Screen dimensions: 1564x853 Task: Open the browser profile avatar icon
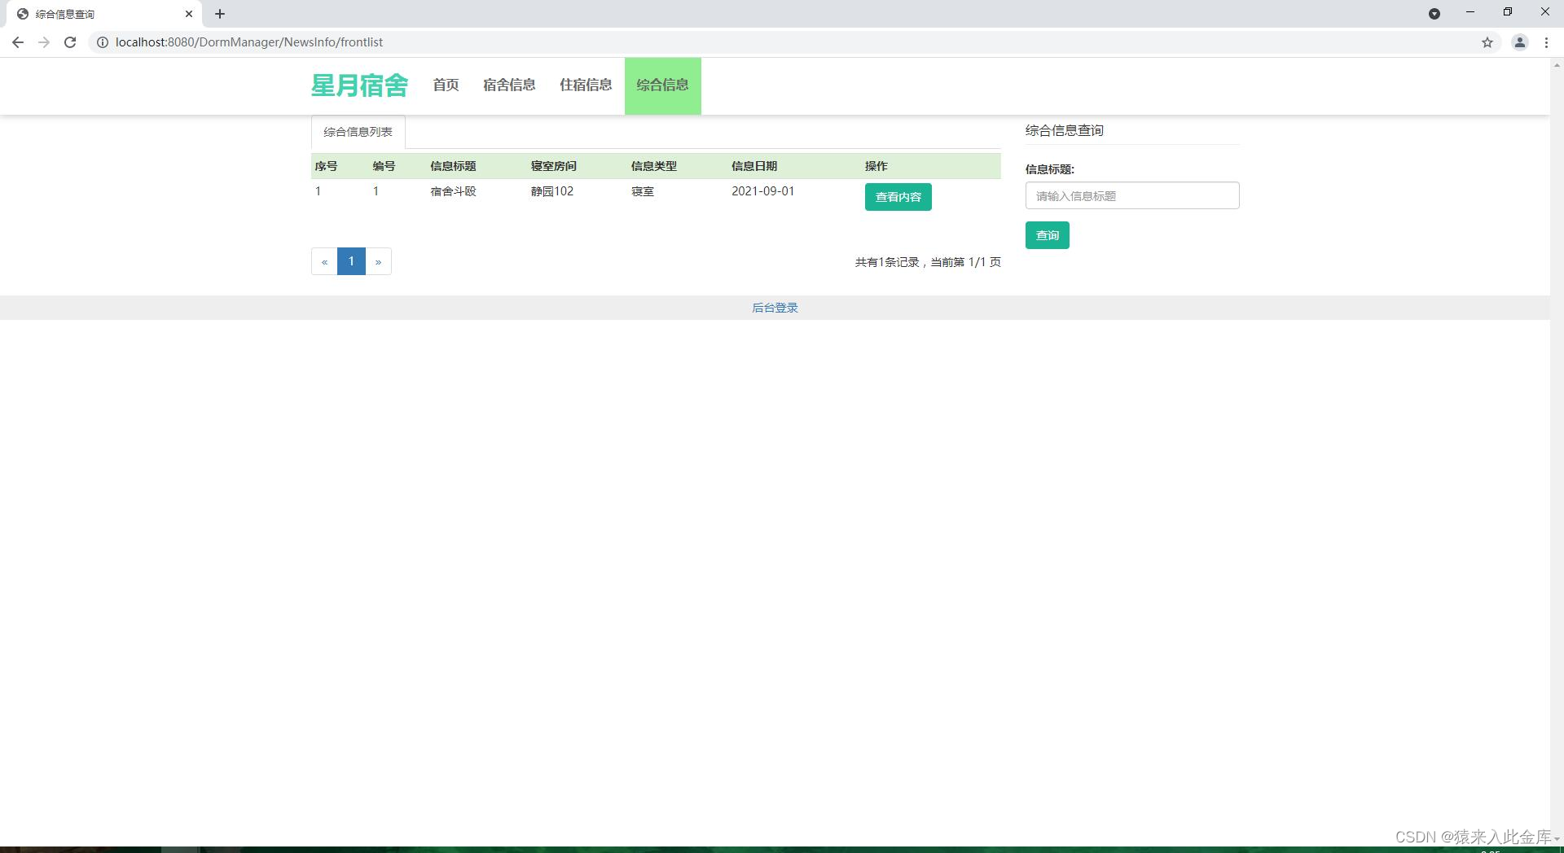tap(1519, 42)
